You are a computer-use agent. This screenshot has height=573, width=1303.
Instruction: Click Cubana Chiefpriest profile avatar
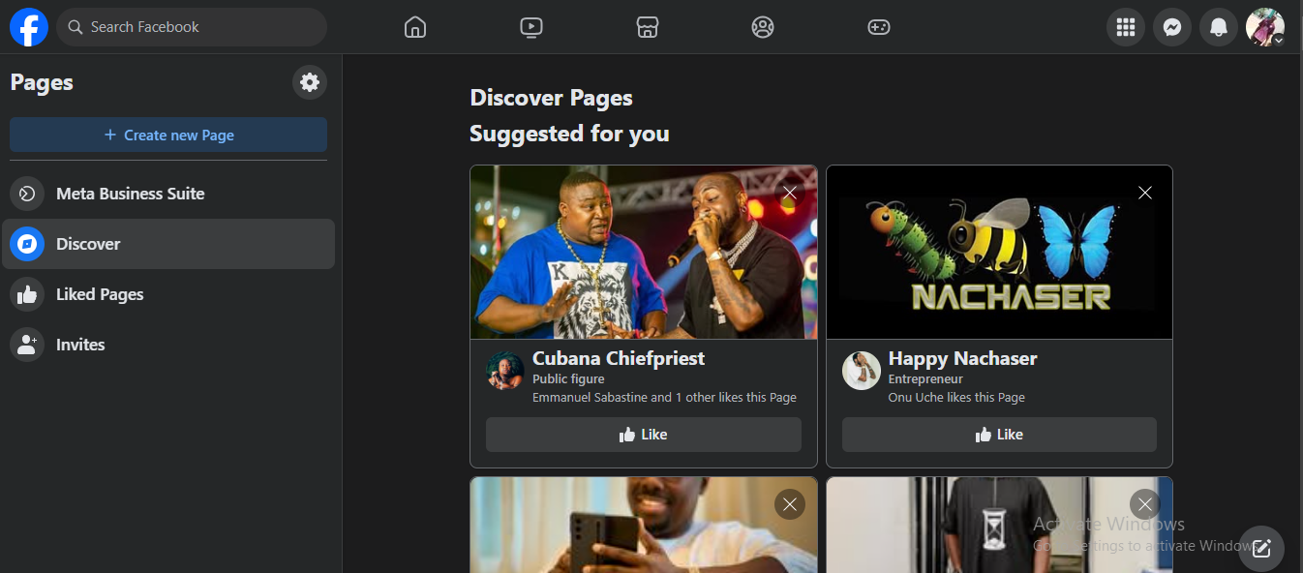click(x=505, y=371)
